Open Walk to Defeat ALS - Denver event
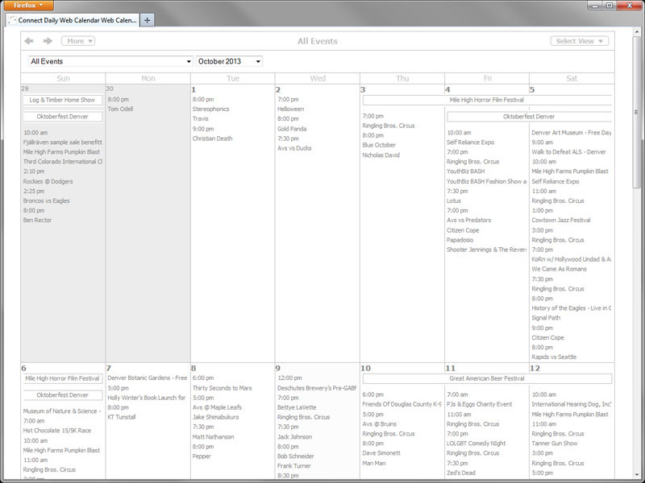This screenshot has height=483, width=645. 568,152
